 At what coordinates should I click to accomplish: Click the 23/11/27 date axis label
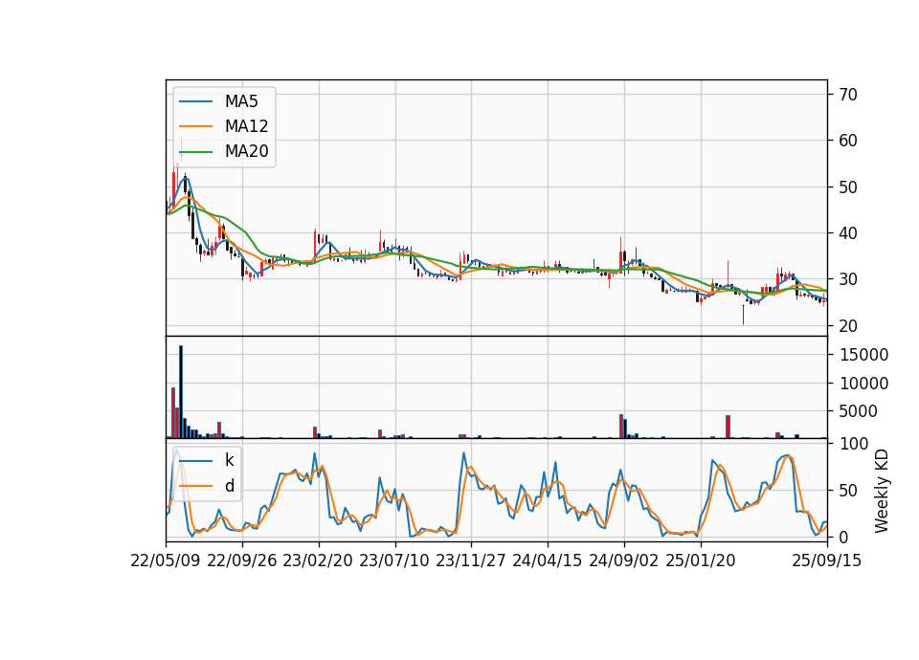(x=471, y=561)
